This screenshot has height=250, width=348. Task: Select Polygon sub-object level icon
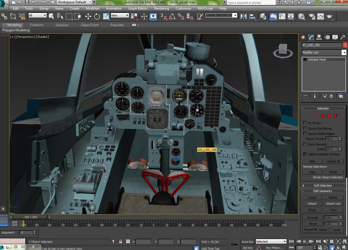pos(328,116)
